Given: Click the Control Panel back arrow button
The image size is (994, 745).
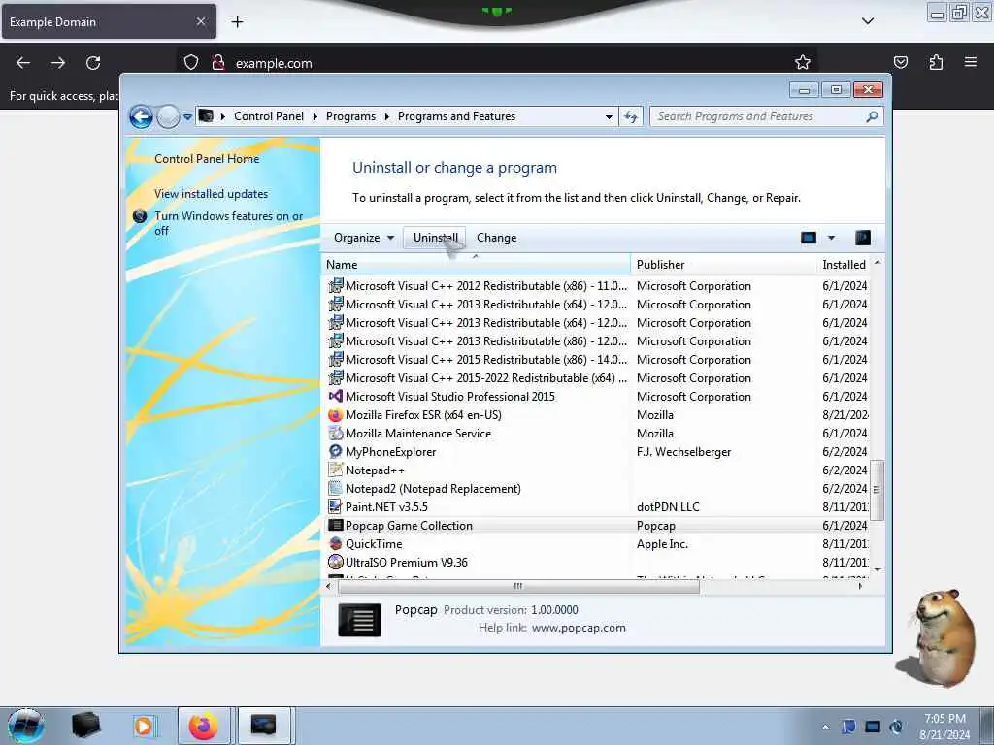Looking at the screenshot, I should (x=141, y=116).
